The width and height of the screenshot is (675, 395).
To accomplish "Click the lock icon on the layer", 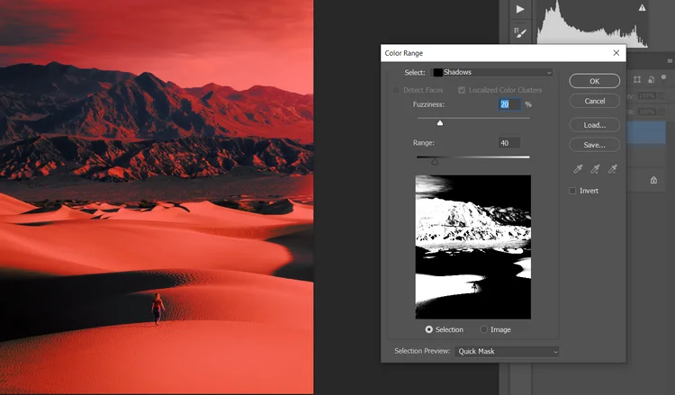I will pos(653,180).
